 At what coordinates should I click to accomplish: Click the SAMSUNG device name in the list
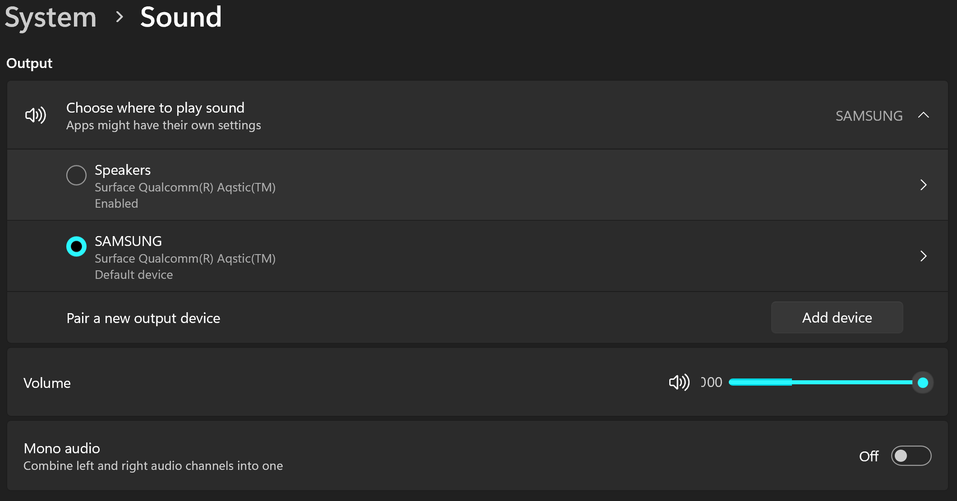pos(128,241)
